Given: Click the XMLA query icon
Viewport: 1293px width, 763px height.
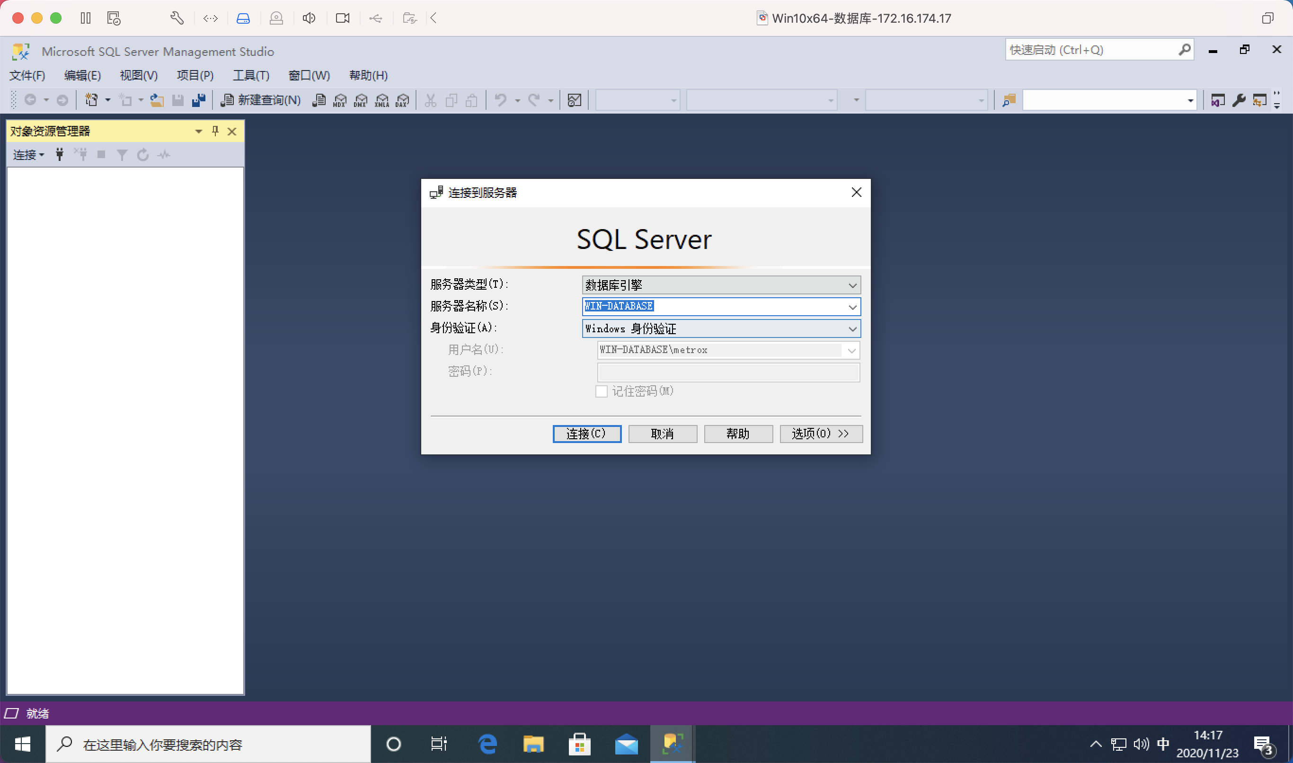Looking at the screenshot, I should tap(382, 100).
